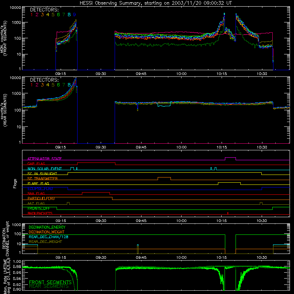
Task: Click the "DECIMATION CHANNEL or weight" y-axis title
Action: click(x=6, y=239)
